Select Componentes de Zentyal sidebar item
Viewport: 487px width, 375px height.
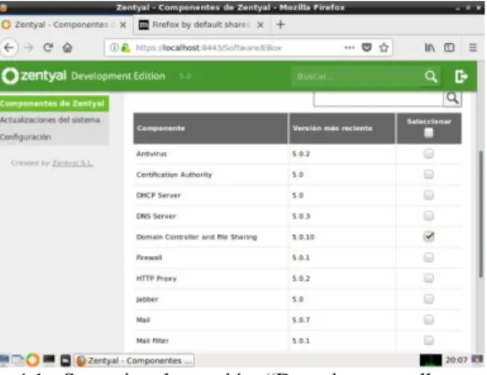tap(54, 103)
